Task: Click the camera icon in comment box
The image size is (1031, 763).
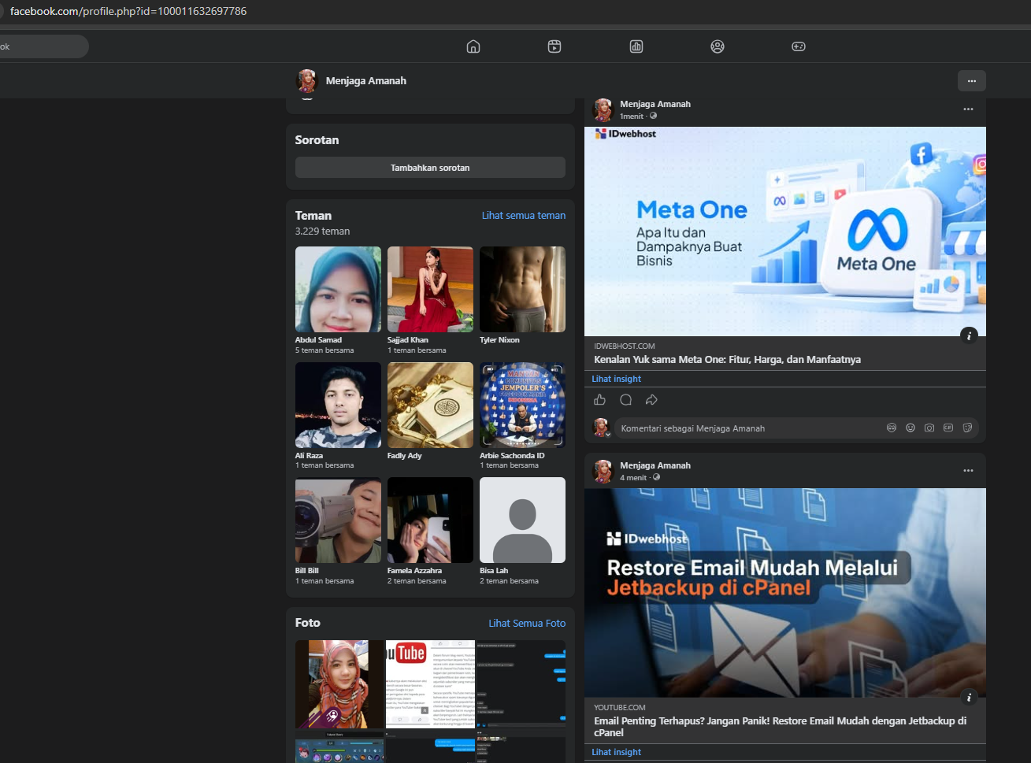Action: 929,428
